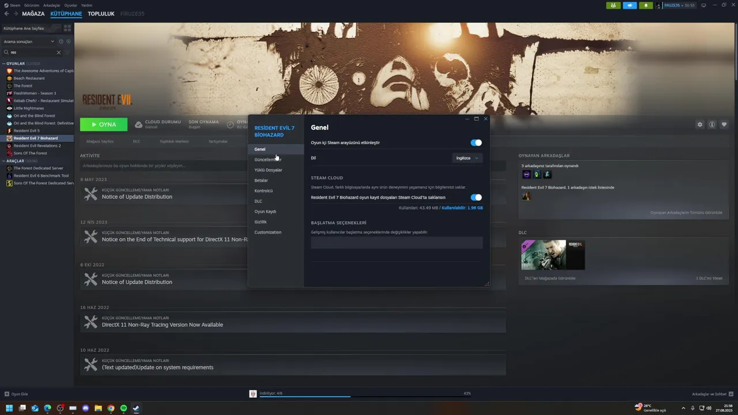Screen dimensions: 738x415
Task: Open File Explorer from taskbar
Action: (x=98, y=408)
